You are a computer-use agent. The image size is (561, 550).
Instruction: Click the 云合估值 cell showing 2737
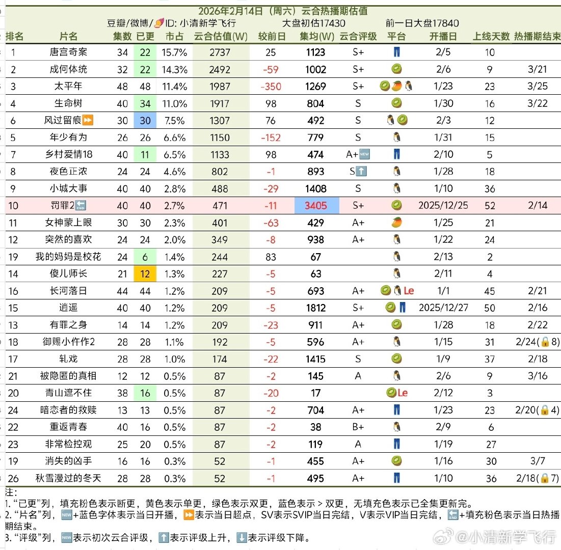tap(221, 52)
